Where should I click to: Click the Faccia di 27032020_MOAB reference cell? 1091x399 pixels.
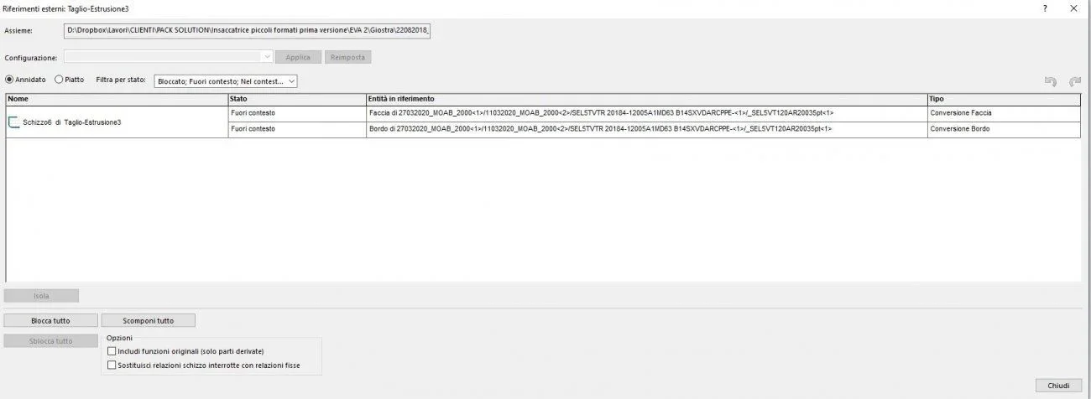[x=647, y=113]
